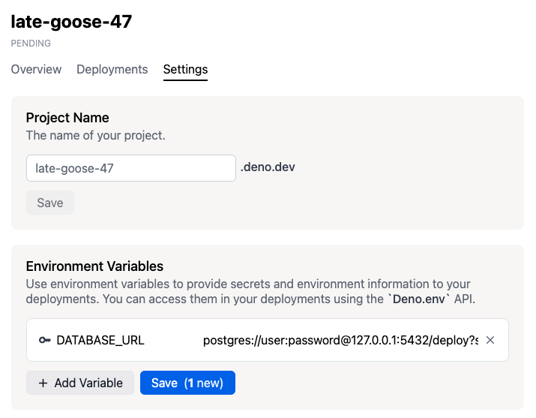Image resolution: width=536 pixels, height=418 pixels.
Task: Remove the DATABASE_URL variable with the X icon
Action: pyautogui.click(x=490, y=340)
